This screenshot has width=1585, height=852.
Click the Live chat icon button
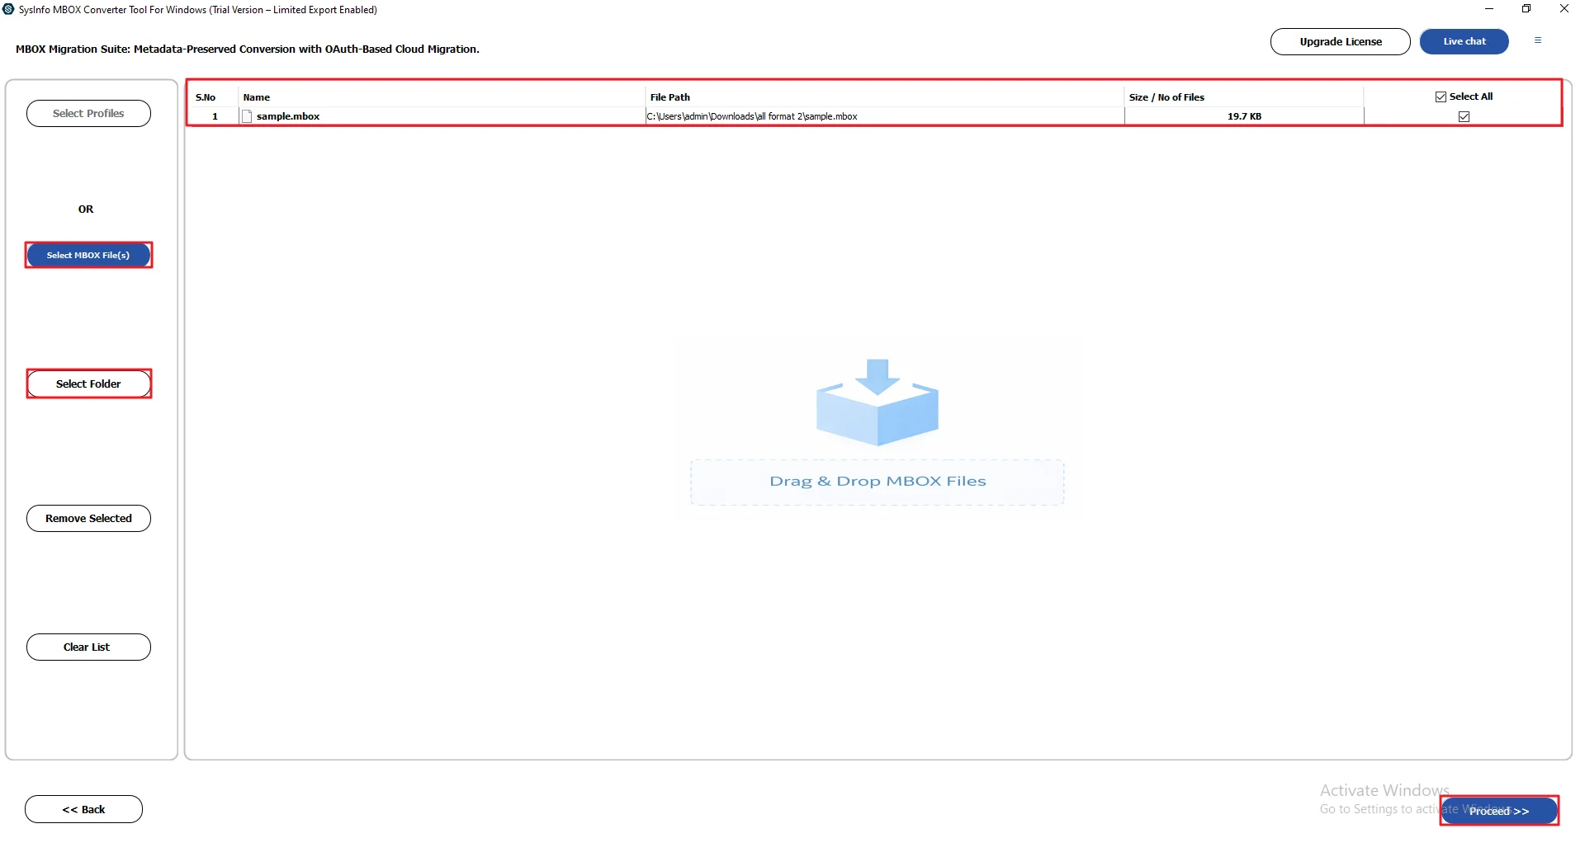coord(1464,41)
